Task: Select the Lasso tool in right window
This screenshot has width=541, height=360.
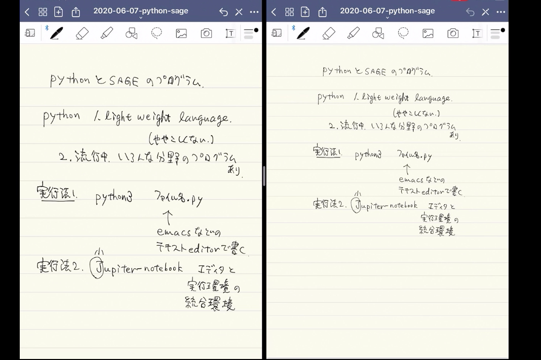Action: pyautogui.click(x=403, y=33)
